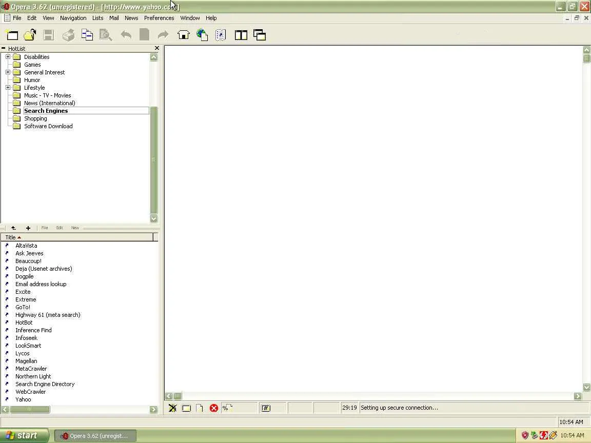Select the News (International) folder

pyautogui.click(x=50, y=103)
